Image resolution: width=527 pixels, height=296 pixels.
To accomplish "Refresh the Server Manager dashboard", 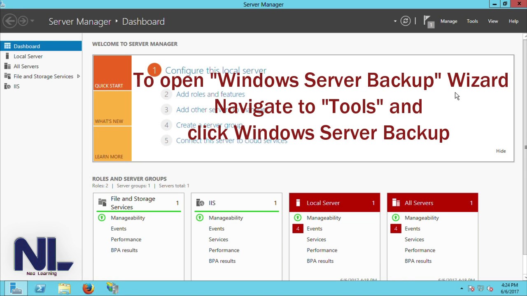I will tap(406, 21).
